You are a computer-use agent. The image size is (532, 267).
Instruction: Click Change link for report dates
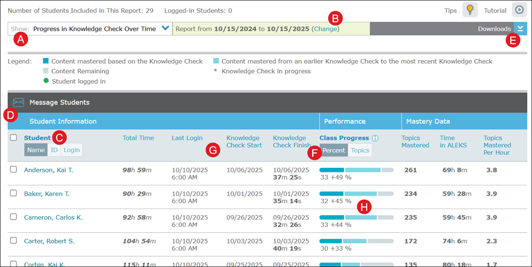325,28
